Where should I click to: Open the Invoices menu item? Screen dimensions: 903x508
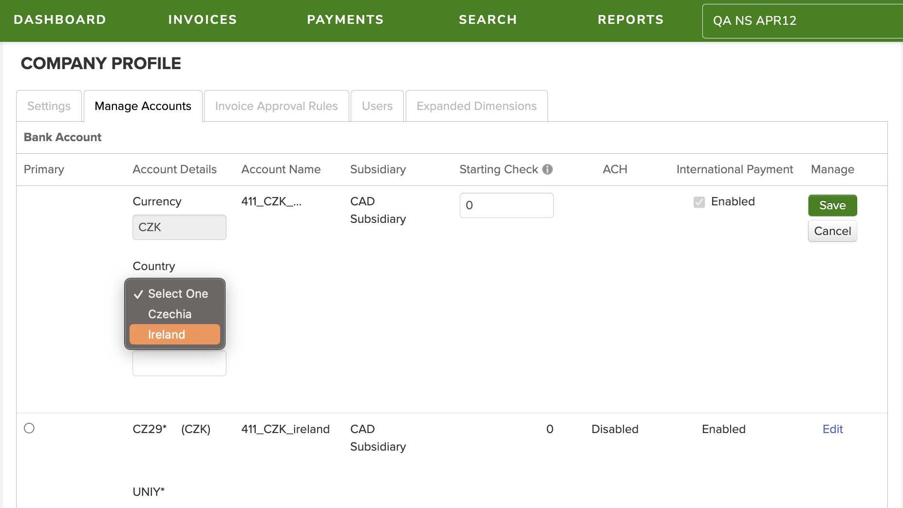(x=203, y=20)
